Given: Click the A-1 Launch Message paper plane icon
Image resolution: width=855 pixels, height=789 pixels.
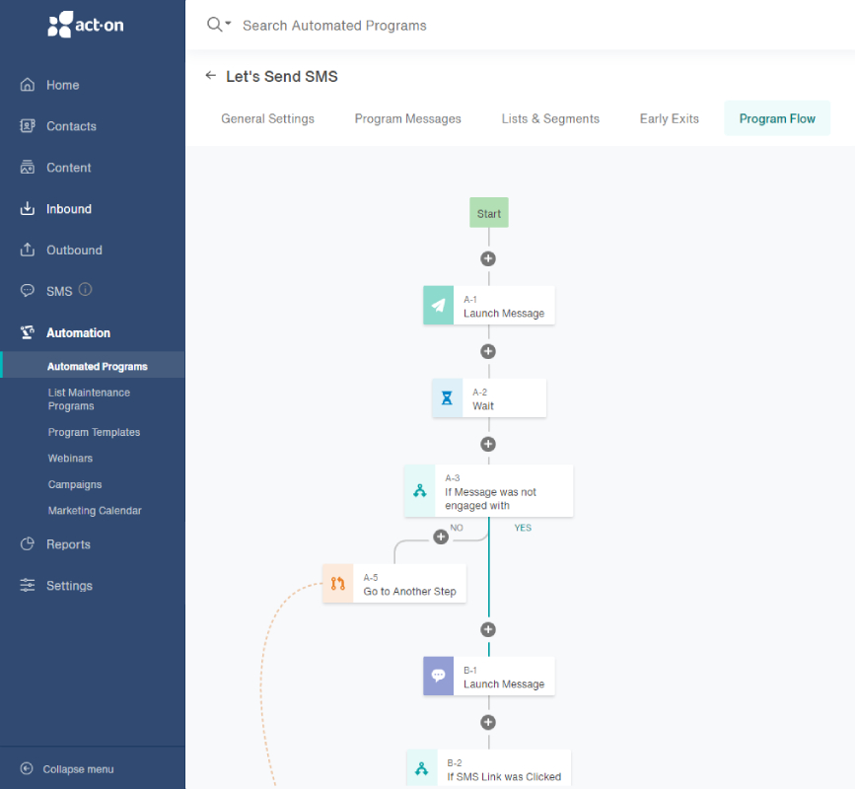Looking at the screenshot, I should [439, 306].
